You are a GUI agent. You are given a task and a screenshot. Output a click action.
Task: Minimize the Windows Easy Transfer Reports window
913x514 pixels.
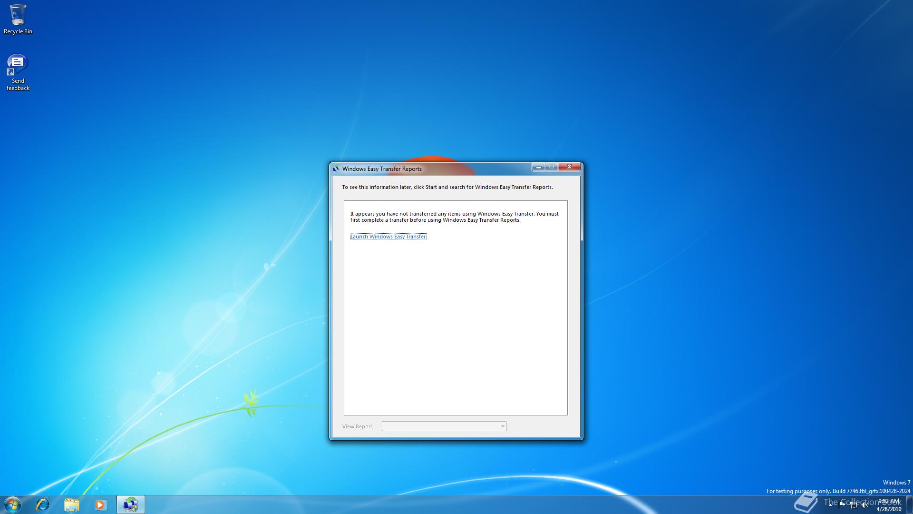point(538,167)
